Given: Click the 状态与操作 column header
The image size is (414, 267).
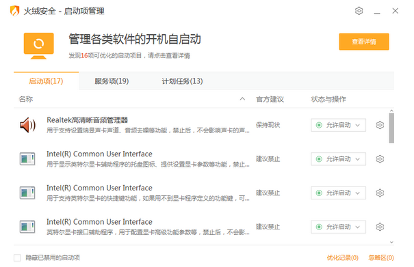Looking at the screenshot, I should [x=328, y=99].
